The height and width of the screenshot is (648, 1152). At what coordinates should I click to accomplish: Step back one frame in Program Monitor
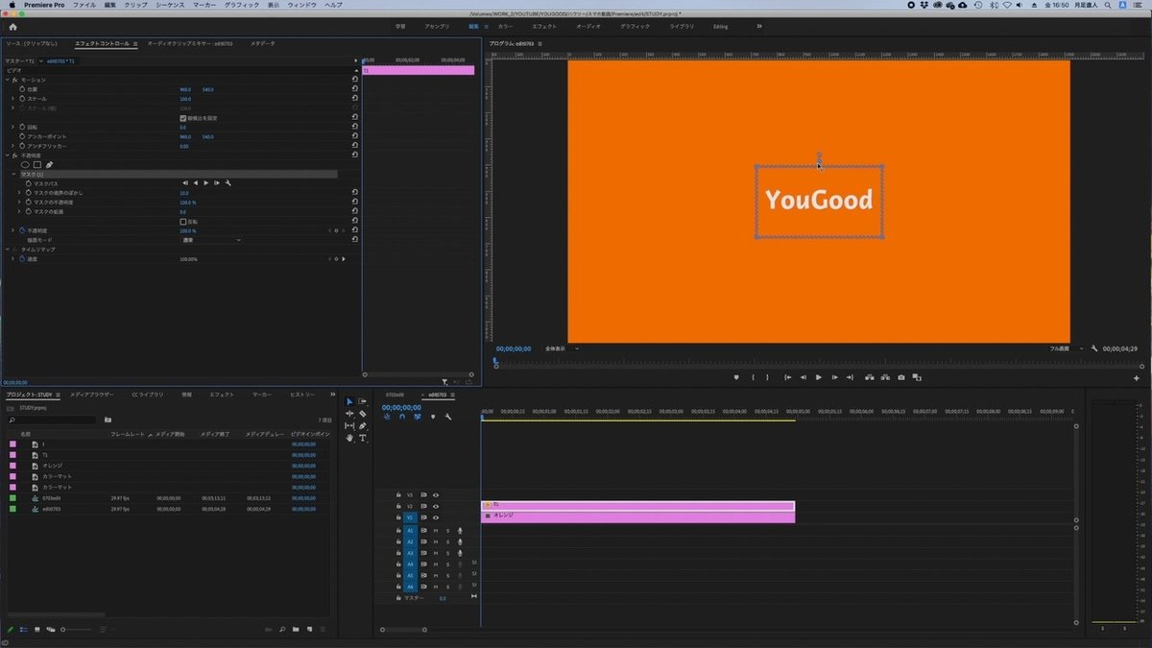point(804,377)
